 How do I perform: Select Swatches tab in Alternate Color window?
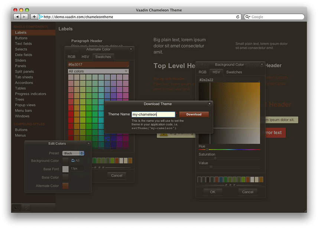pyautogui.click(x=103, y=57)
